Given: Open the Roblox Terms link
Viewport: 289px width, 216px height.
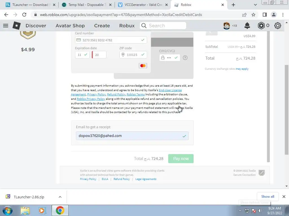Looking at the screenshot, I should point(135,94).
